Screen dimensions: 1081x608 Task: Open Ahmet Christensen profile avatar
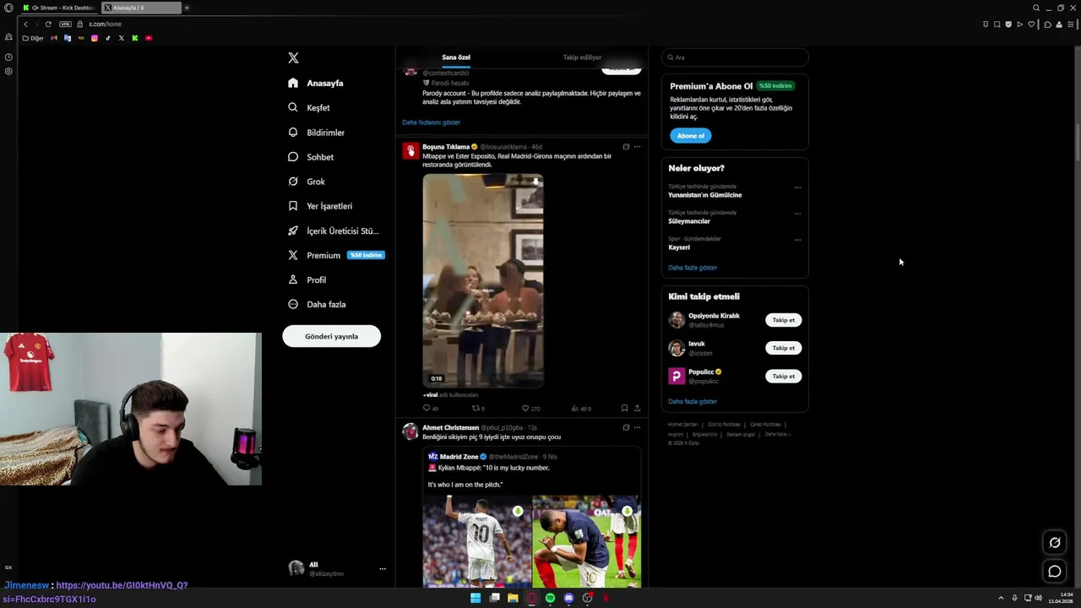pyautogui.click(x=410, y=432)
